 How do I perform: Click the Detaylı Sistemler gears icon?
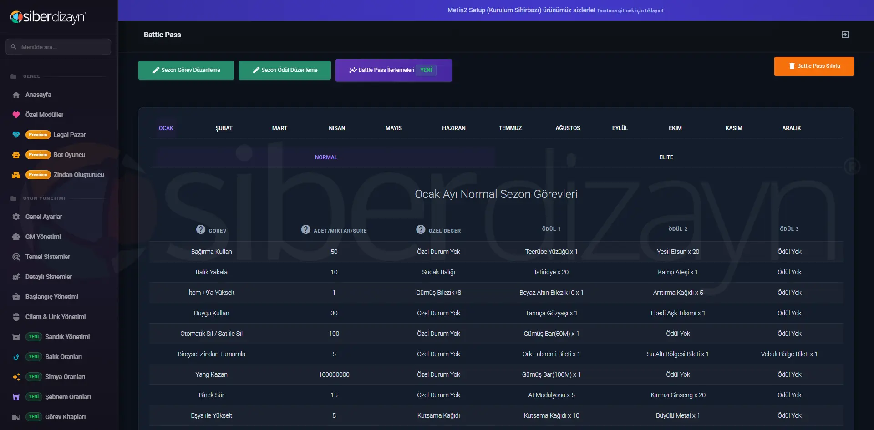16,277
